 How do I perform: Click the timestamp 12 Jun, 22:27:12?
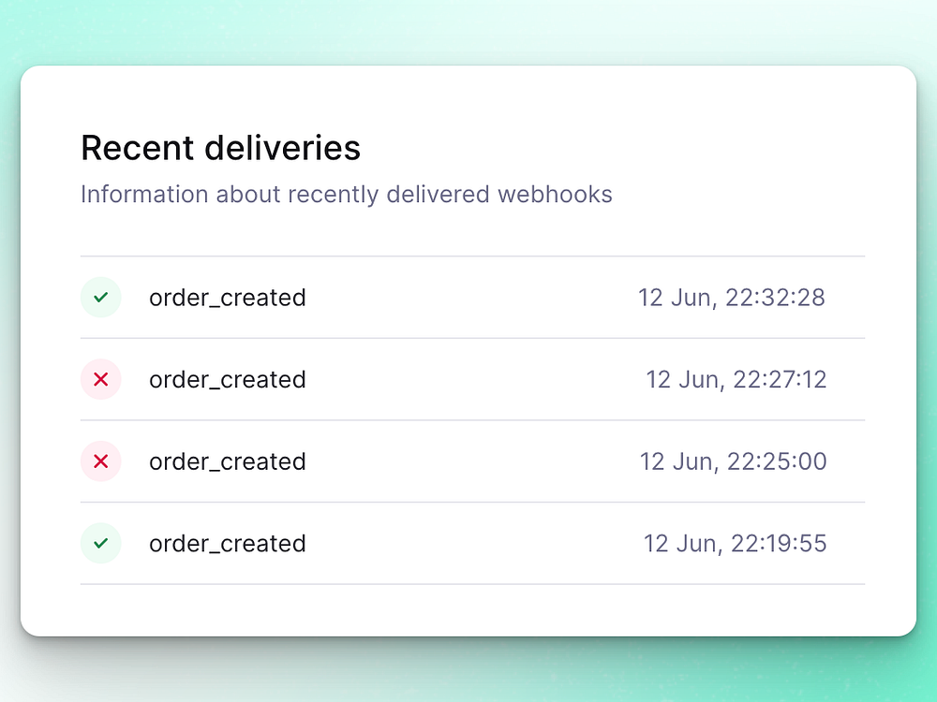click(x=736, y=379)
